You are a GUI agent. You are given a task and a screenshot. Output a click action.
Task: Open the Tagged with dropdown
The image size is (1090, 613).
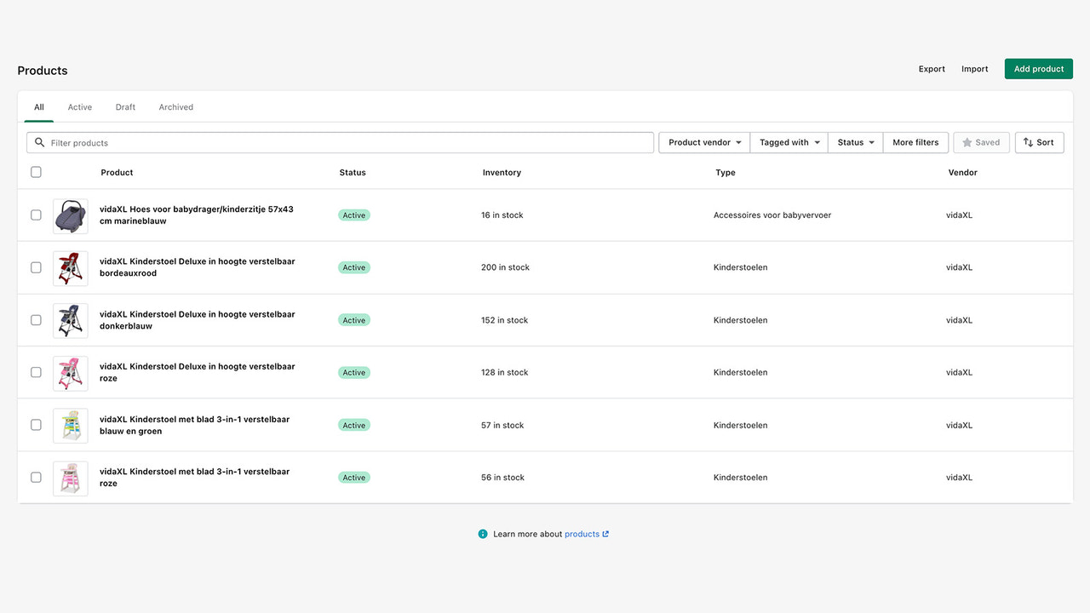tap(788, 142)
